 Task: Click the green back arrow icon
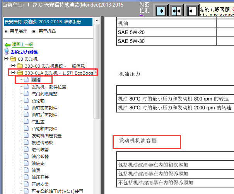pos(7,45)
